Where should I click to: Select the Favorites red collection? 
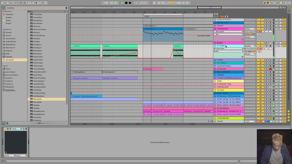[9, 14]
